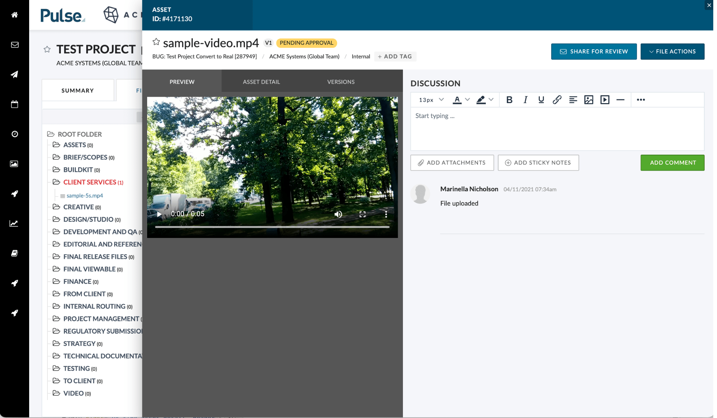Viewport: 717px width, 418px height.
Task: Insert a video into the comment
Action: pyautogui.click(x=605, y=100)
